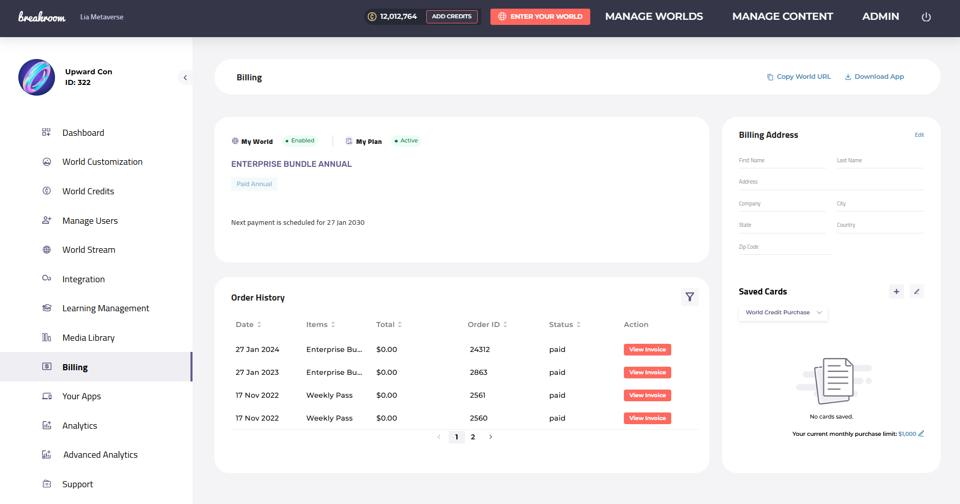This screenshot has height=504, width=960.
Task: Click the World Credits coin icon
Action: point(46,191)
